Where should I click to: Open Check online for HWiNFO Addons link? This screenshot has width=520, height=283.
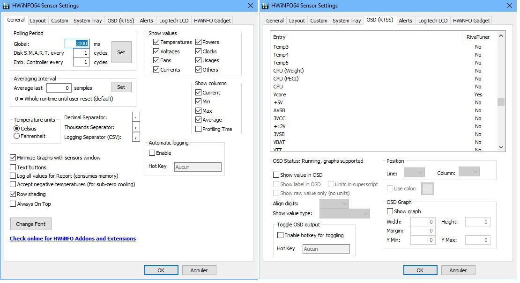click(x=73, y=239)
